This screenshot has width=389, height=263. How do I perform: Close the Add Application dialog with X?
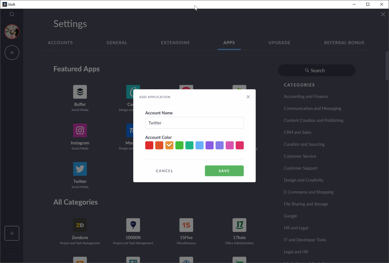click(248, 97)
